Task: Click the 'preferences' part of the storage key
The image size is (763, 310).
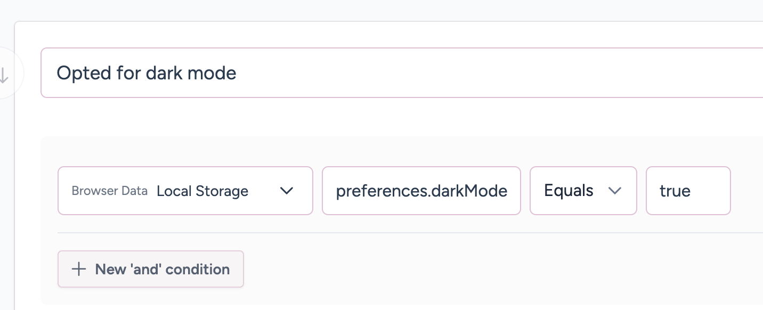Action: (384, 191)
